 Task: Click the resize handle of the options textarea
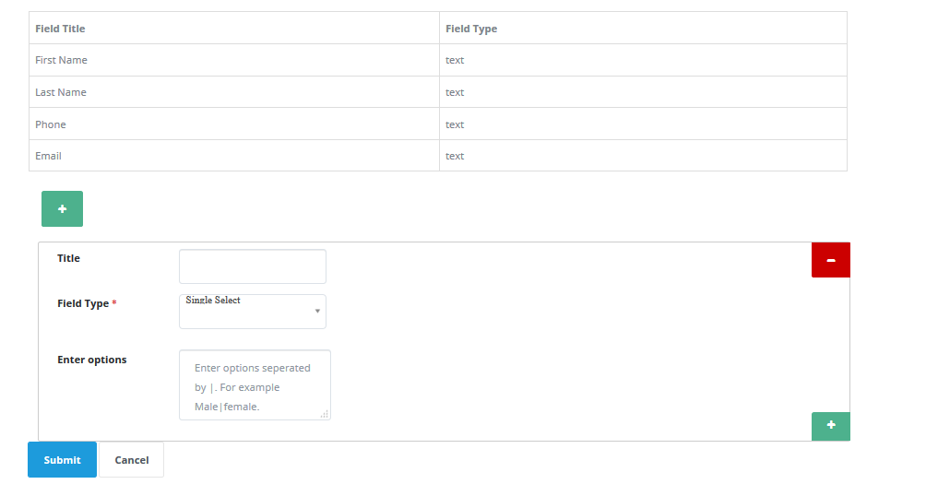[324, 415]
